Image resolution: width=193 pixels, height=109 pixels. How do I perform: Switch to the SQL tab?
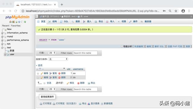tap(64, 21)
